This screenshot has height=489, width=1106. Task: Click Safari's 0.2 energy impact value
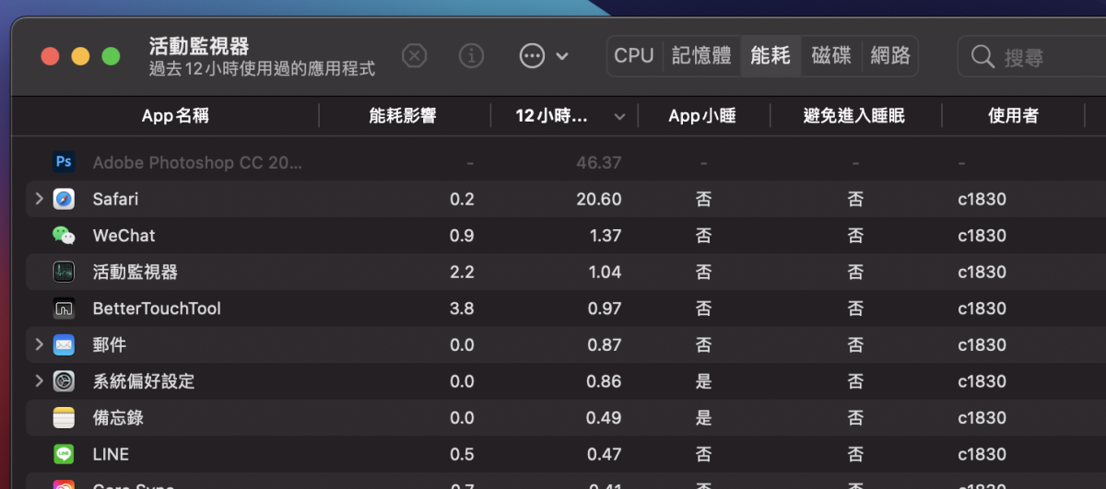(462, 199)
